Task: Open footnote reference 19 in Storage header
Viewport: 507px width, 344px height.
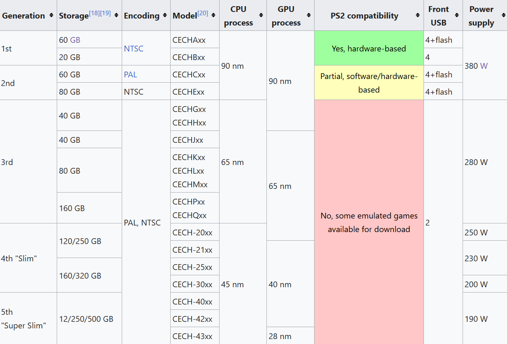Action: tap(105, 13)
